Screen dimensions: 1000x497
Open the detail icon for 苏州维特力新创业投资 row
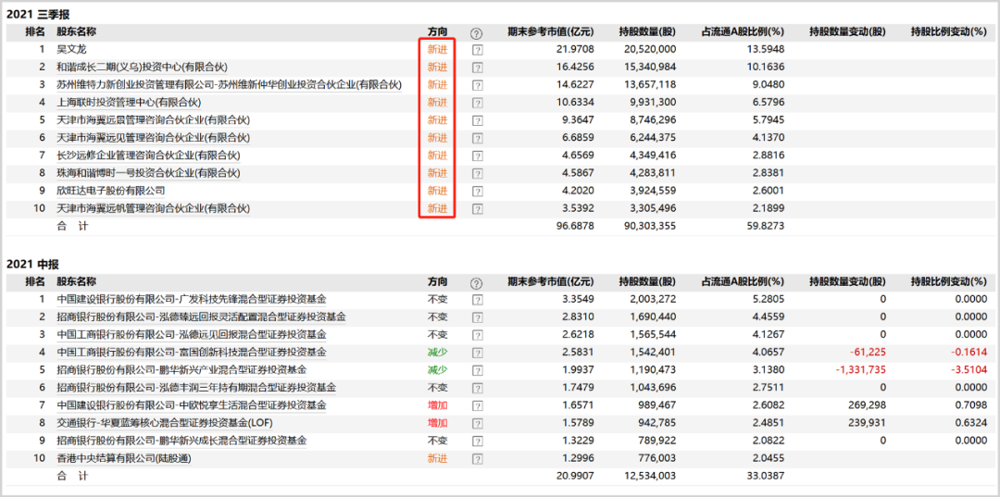(477, 85)
